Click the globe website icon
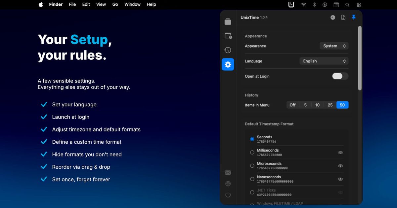Screen dimensions: 397x208 click(x=228, y=184)
